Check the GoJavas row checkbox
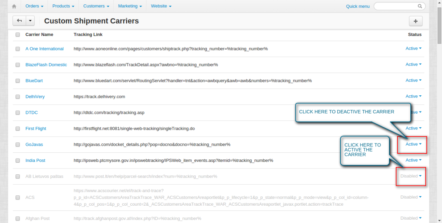This screenshot has height=223, width=442. pos(18,145)
